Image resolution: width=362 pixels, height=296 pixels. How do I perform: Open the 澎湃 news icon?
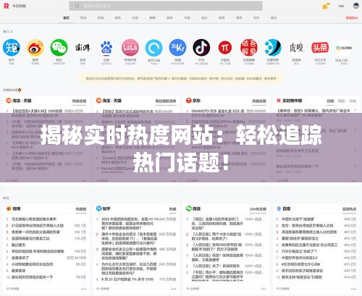pos(83,48)
